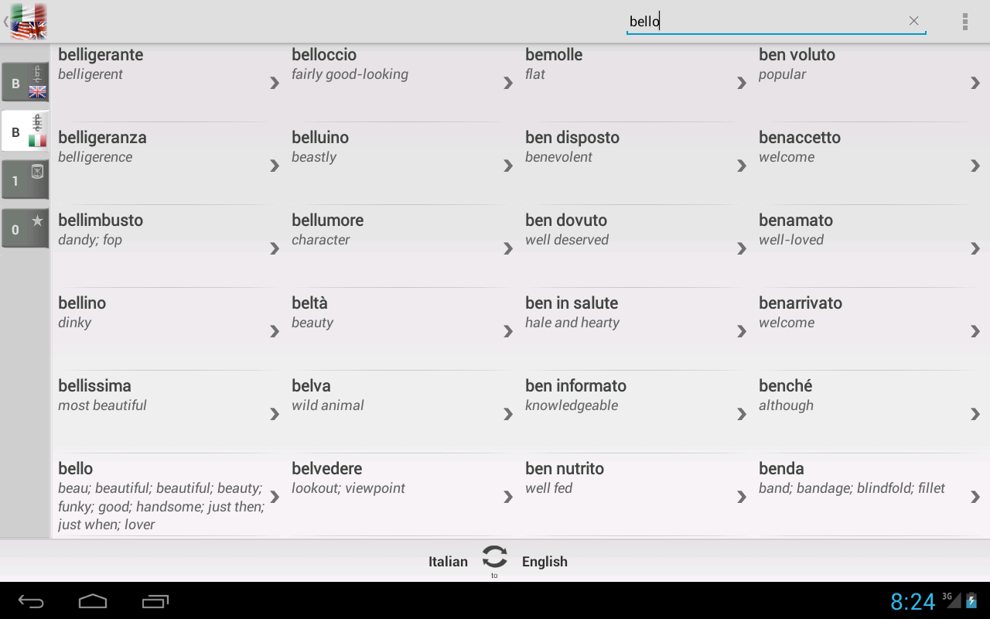Screen dimensions: 990x619
Task: Open the overflow options menu
Action: point(964,22)
